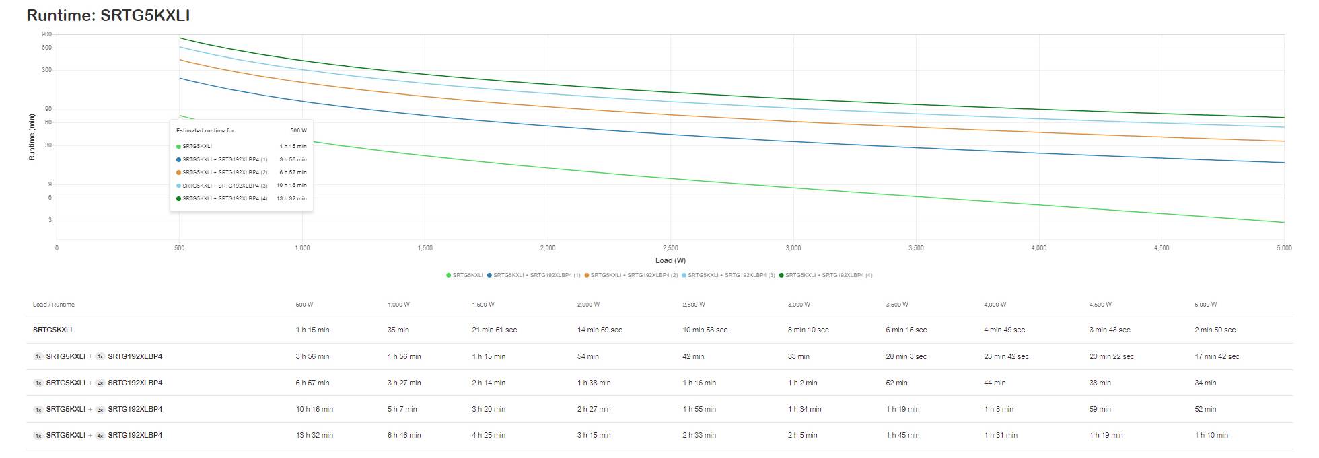Click the 20 min 22 sec cell
1319x458 pixels.
pyautogui.click(x=1112, y=356)
